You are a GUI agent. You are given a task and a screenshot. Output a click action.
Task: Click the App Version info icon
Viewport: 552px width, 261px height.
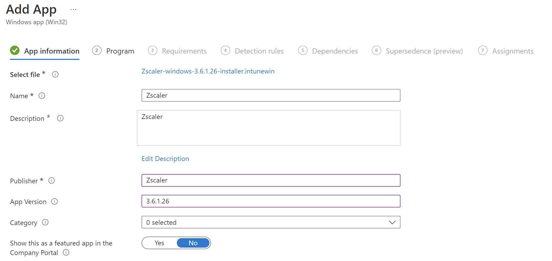click(x=54, y=202)
